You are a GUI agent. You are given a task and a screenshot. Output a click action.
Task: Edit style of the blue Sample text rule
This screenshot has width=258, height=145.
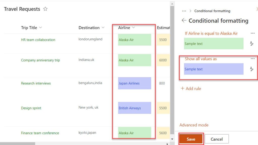click(252, 69)
